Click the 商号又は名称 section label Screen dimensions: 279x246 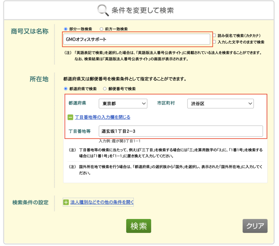tap(29, 31)
